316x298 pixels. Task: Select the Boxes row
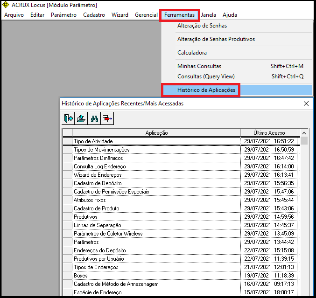pyautogui.click(x=182, y=276)
